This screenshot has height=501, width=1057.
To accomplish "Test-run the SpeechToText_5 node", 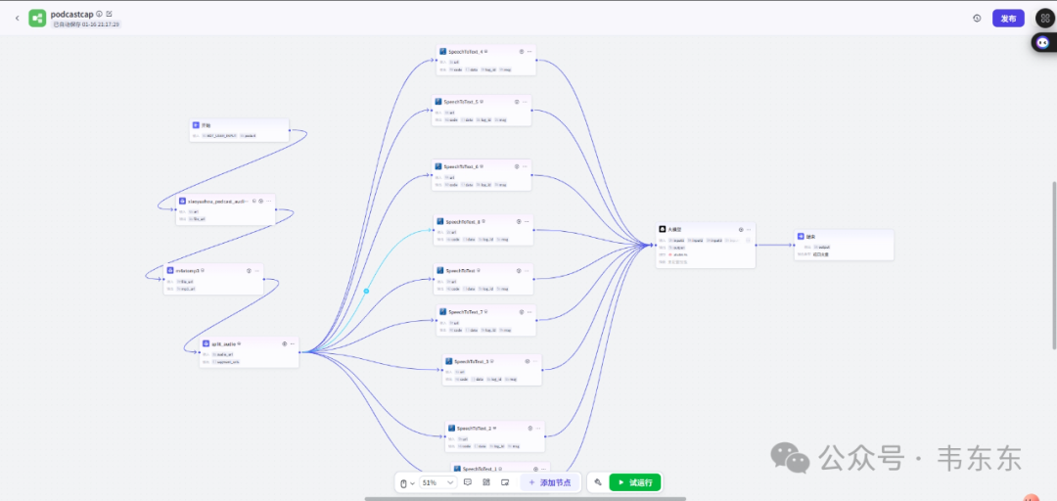I will tap(517, 102).
